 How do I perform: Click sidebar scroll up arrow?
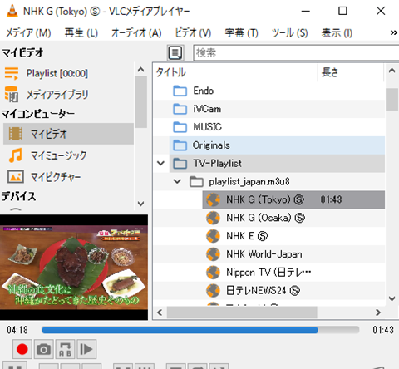[x=140, y=70]
